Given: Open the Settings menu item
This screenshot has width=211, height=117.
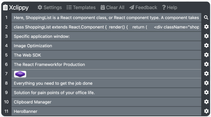Looking at the screenshot, I should [x=50, y=7].
